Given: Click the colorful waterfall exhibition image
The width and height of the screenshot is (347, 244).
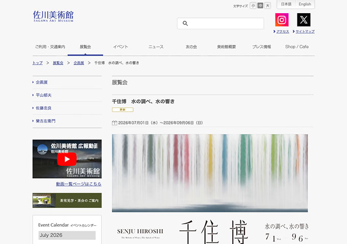Looking at the screenshot, I should [210, 173].
